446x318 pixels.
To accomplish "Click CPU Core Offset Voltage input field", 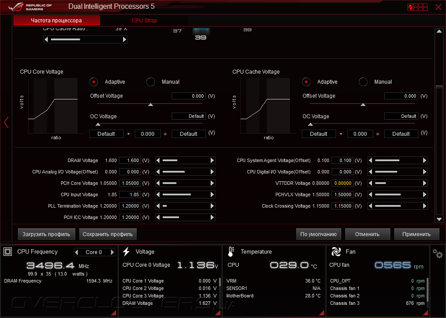I will (x=189, y=96).
